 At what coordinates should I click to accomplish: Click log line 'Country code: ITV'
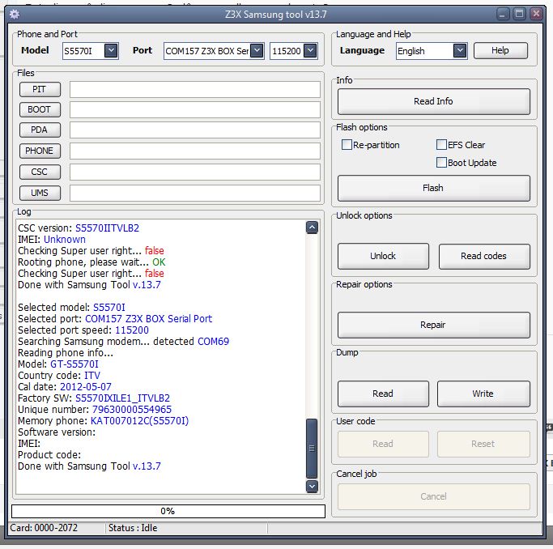(x=59, y=376)
